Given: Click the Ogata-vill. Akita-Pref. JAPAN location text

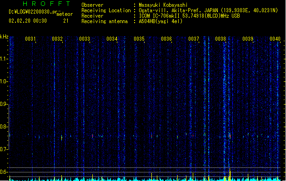Looking at the screenshot, I should coord(178,10).
